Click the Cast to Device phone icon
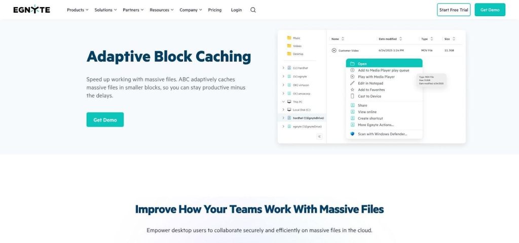 tap(352, 96)
